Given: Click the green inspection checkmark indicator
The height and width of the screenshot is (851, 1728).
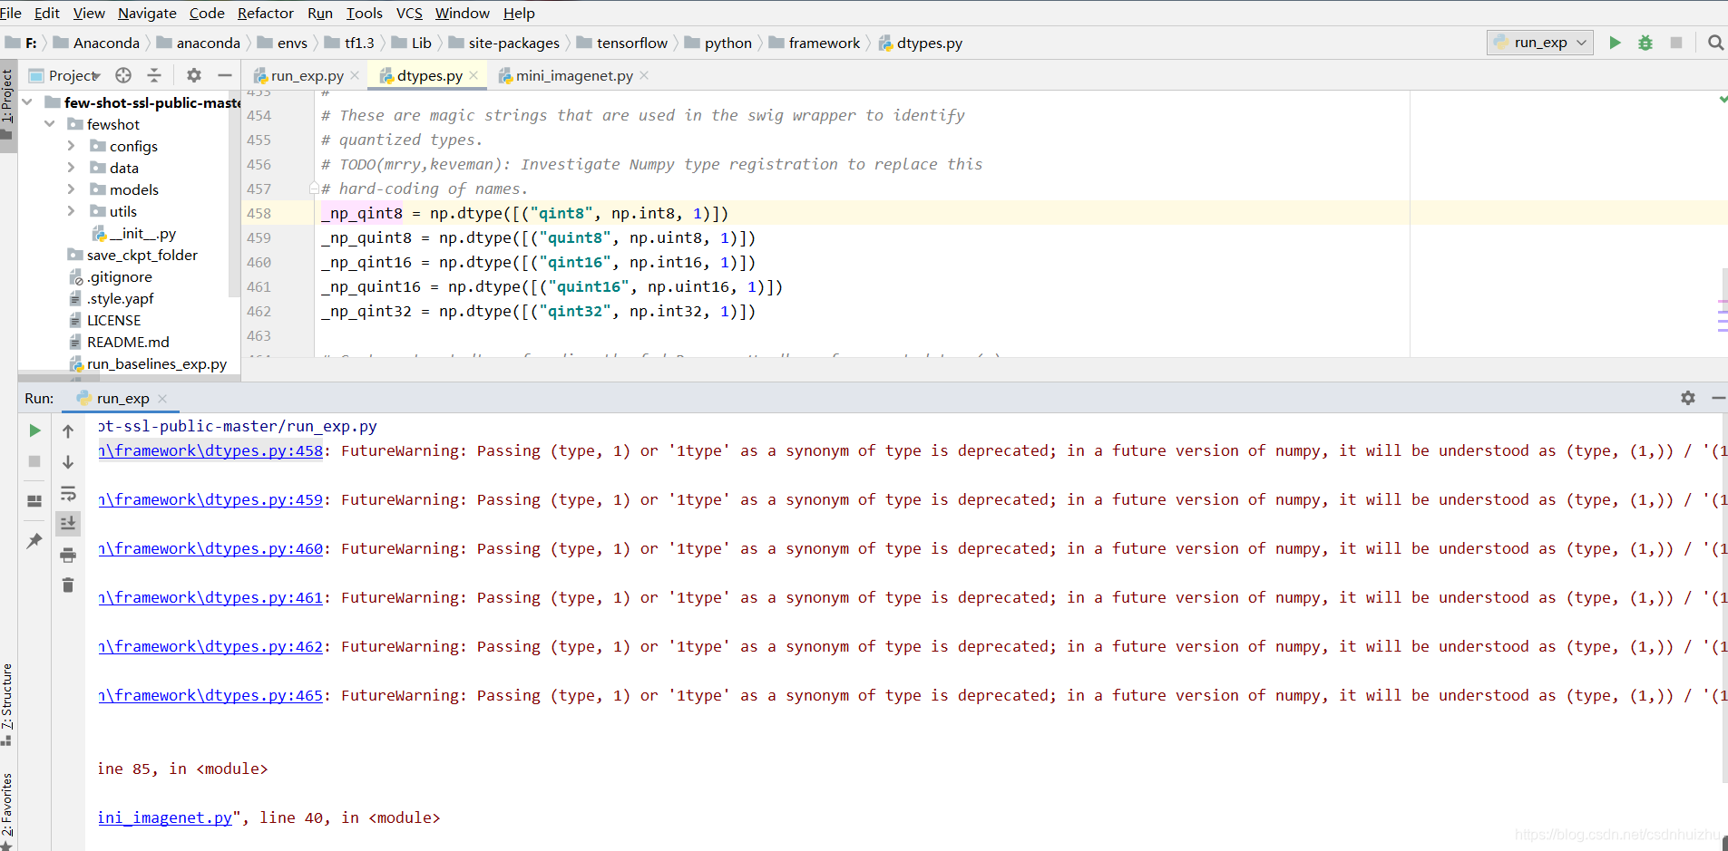Looking at the screenshot, I should point(1722,99).
